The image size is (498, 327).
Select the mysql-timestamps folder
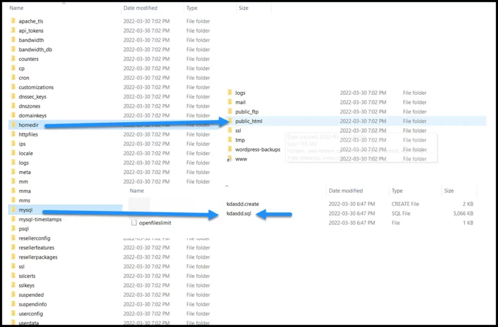(40, 219)
